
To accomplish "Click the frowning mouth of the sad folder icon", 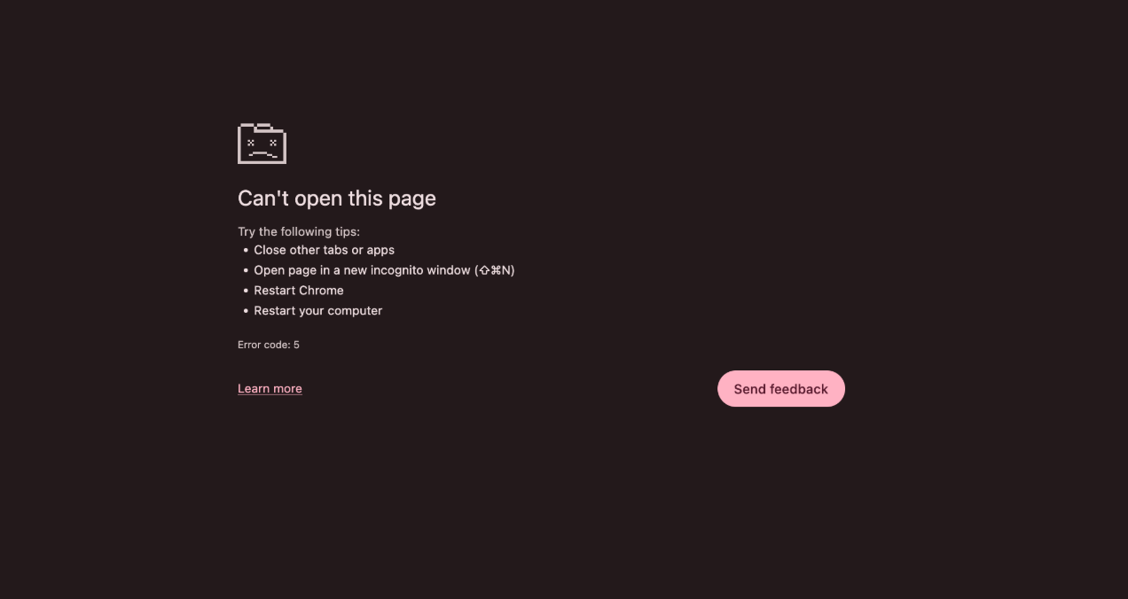I will coord(262,154).
